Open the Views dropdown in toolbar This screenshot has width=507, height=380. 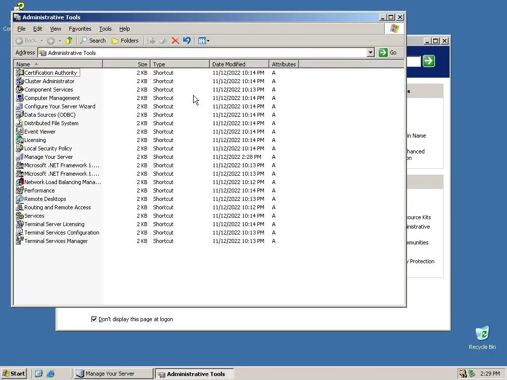[x=203, y=41]
